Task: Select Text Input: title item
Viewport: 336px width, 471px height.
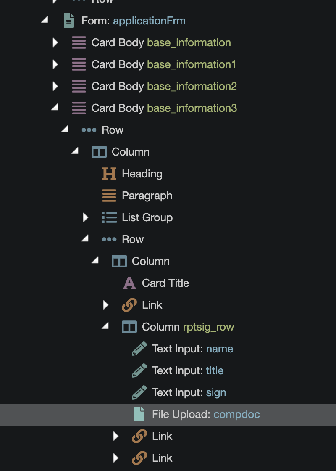Action: pos(187,370)
